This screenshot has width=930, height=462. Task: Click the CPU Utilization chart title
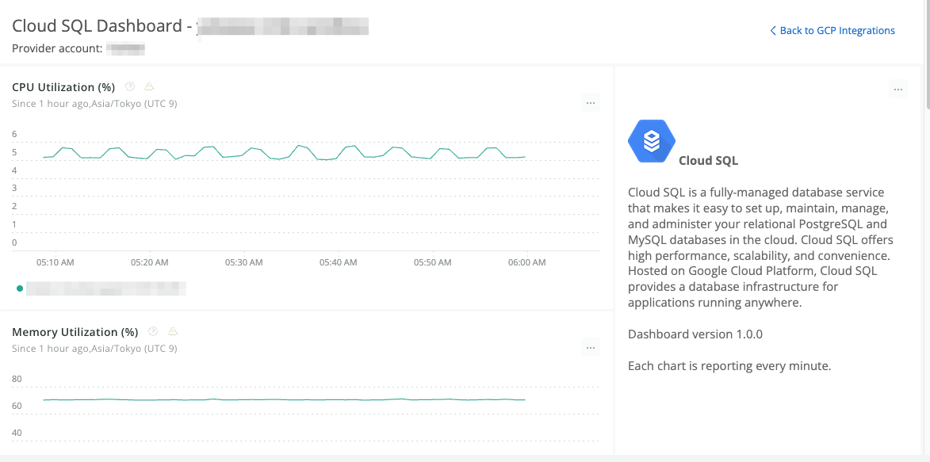[63, 86]
